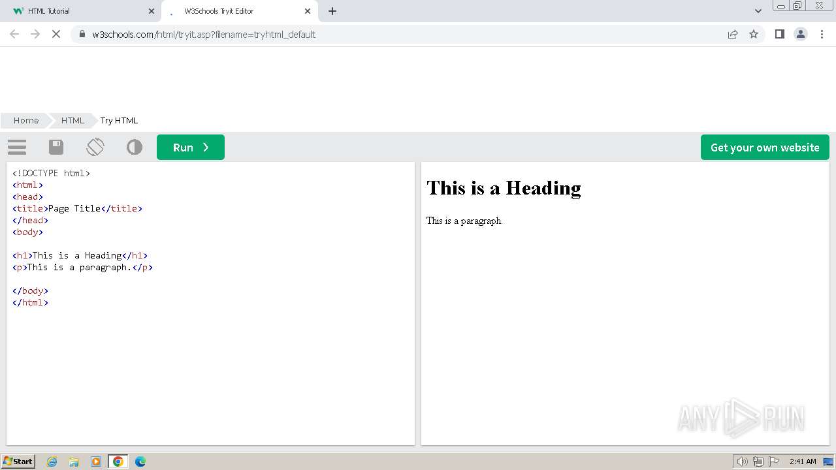
Task: Open the Windows Start menu
Action: (x=18, y=461)
